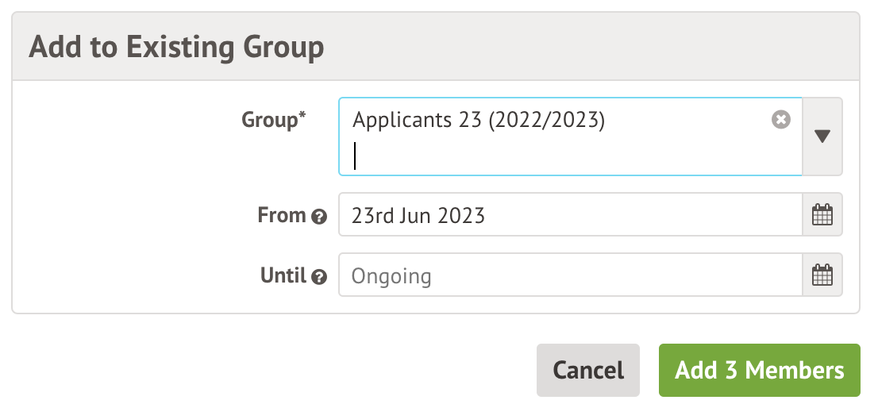Click the From help question mark icon
878x400 pixels.
[x=319, y=216]
